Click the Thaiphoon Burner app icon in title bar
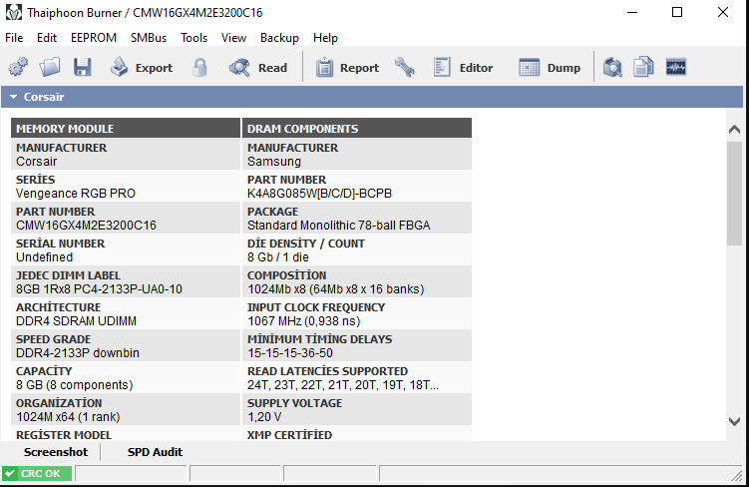The width and height of the screenshot is (749, 487). 13,12
